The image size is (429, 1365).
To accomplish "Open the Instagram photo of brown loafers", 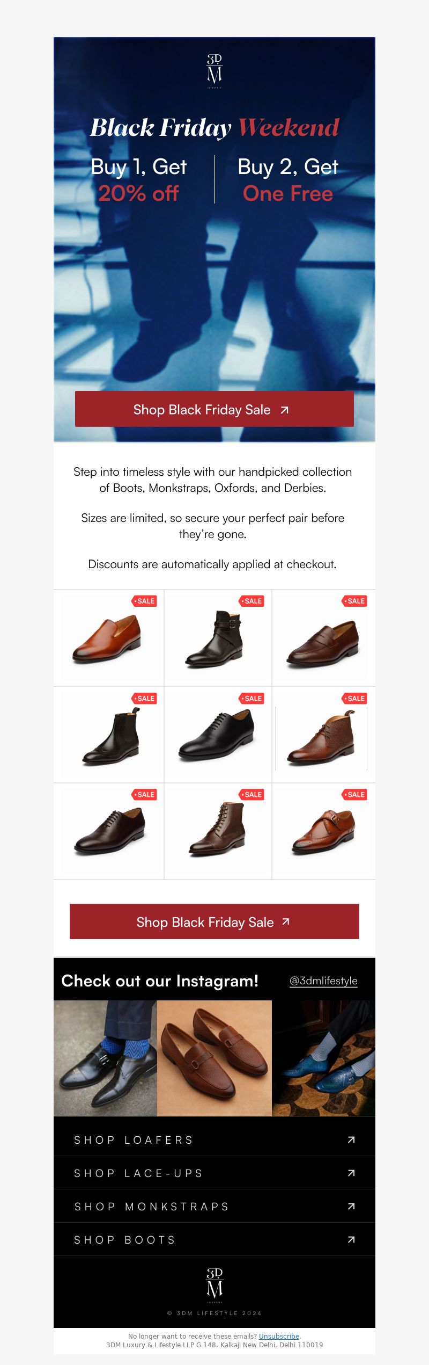I will click(214, 1058).
